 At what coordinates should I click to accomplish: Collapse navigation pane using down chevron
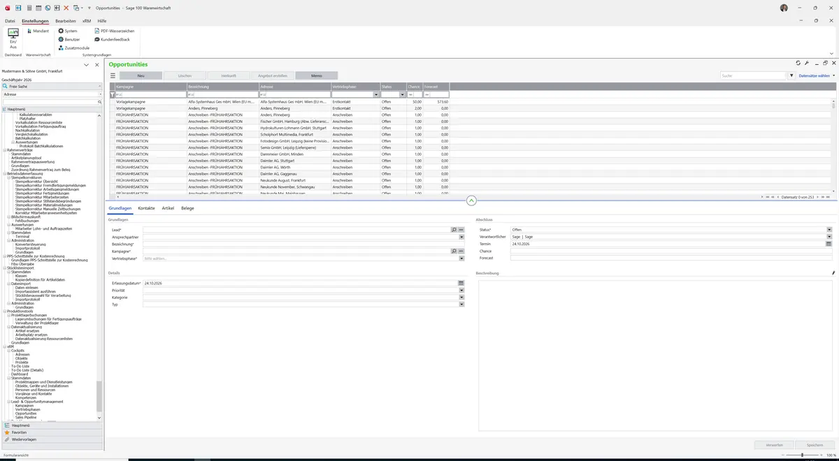click(86, 64)
